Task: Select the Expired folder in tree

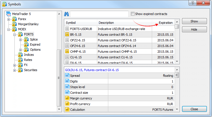Action: pyautogui.click(x=35, y=44)
